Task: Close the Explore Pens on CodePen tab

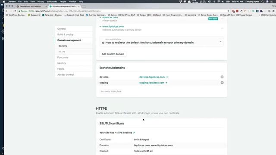Action: [x=46, y=6]
